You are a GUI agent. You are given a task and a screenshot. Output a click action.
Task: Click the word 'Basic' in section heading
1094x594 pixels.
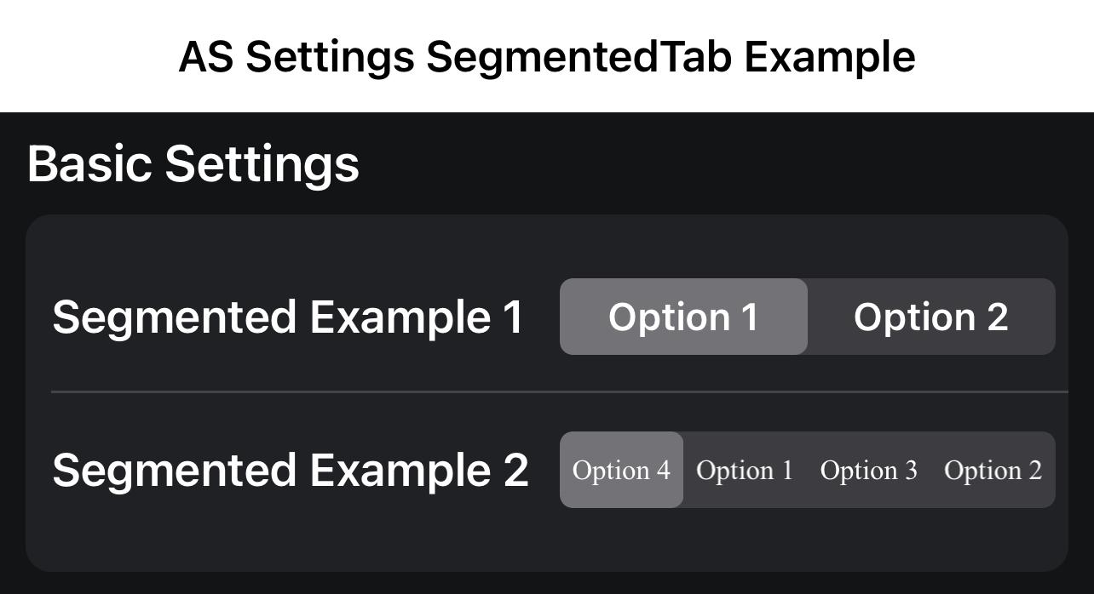click(89, 163)
